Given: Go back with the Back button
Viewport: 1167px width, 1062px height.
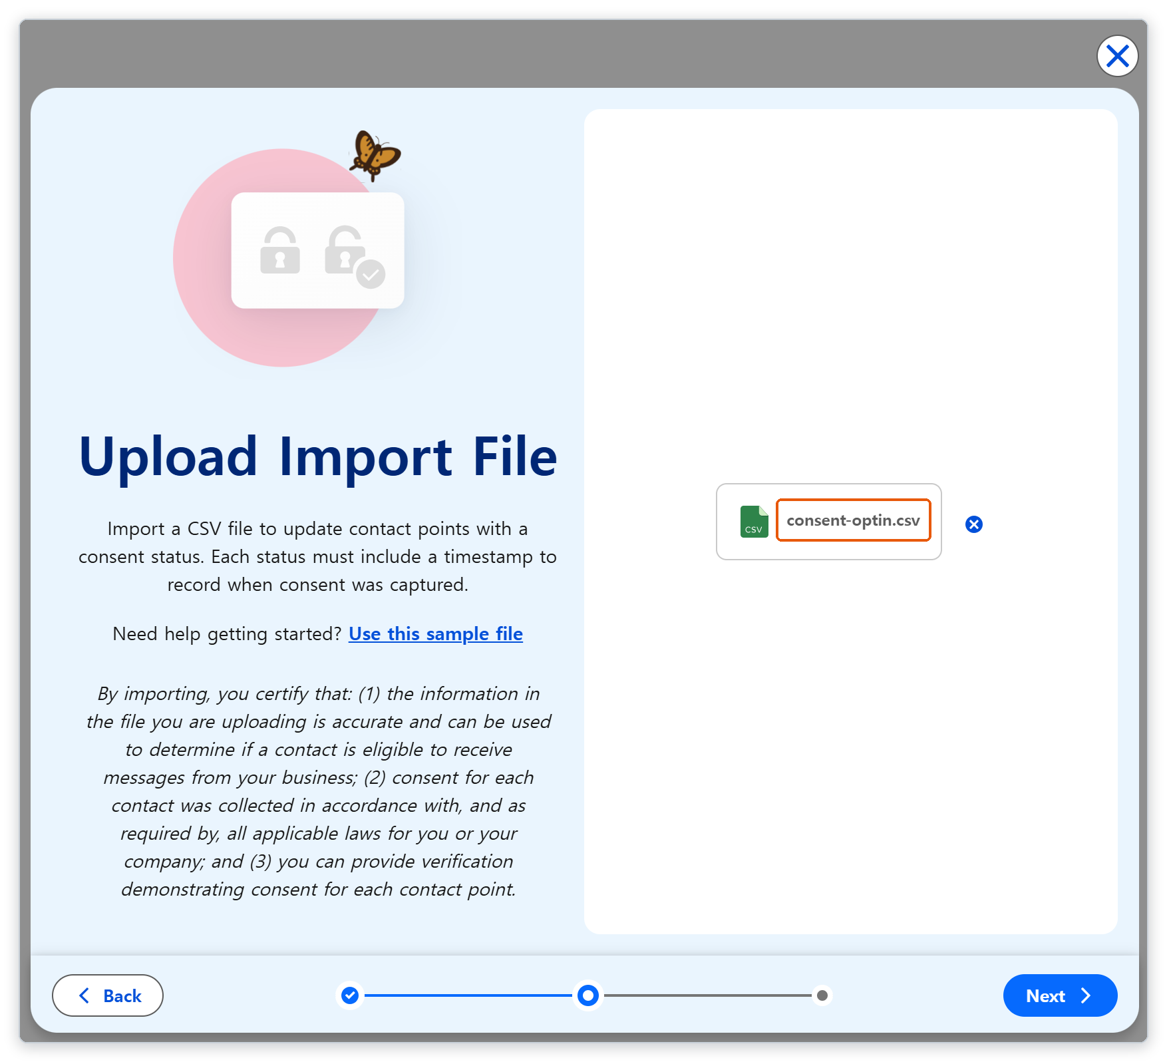Looking at the screenshot, I should click(108, 995).
